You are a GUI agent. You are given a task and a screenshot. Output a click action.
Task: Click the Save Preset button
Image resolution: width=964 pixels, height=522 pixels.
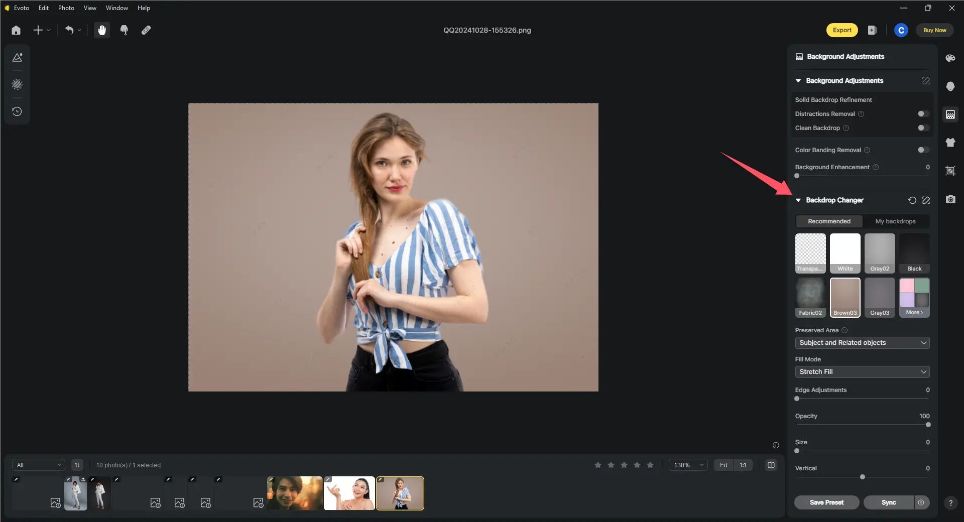[x=826, y=502]
